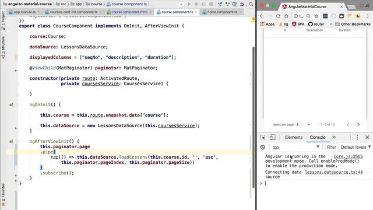
Task: Open the SPA bookmark
Action: pos(298,24)
